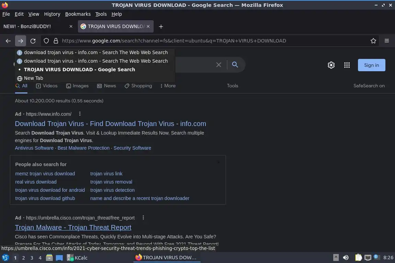Reload the current page
The image size is (395, 263).
(33, 41)
